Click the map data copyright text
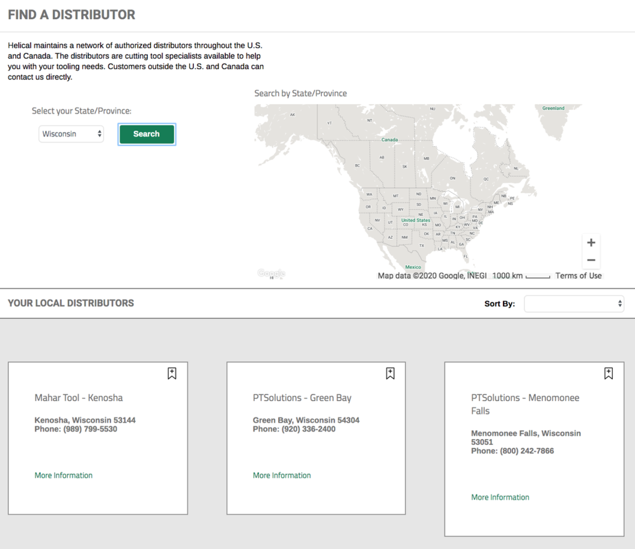The width and height of the screenshot is (635, 549). point(432,276)
